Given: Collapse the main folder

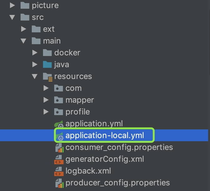Looking at the screenshot, I should 23,41.
